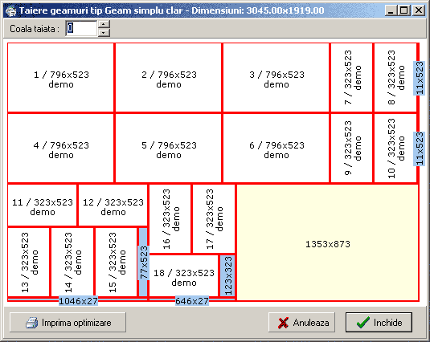This screenshot has width=430, height=342.
Task: Select glass piece 5 / 796x523
Action: coord(168,149)
